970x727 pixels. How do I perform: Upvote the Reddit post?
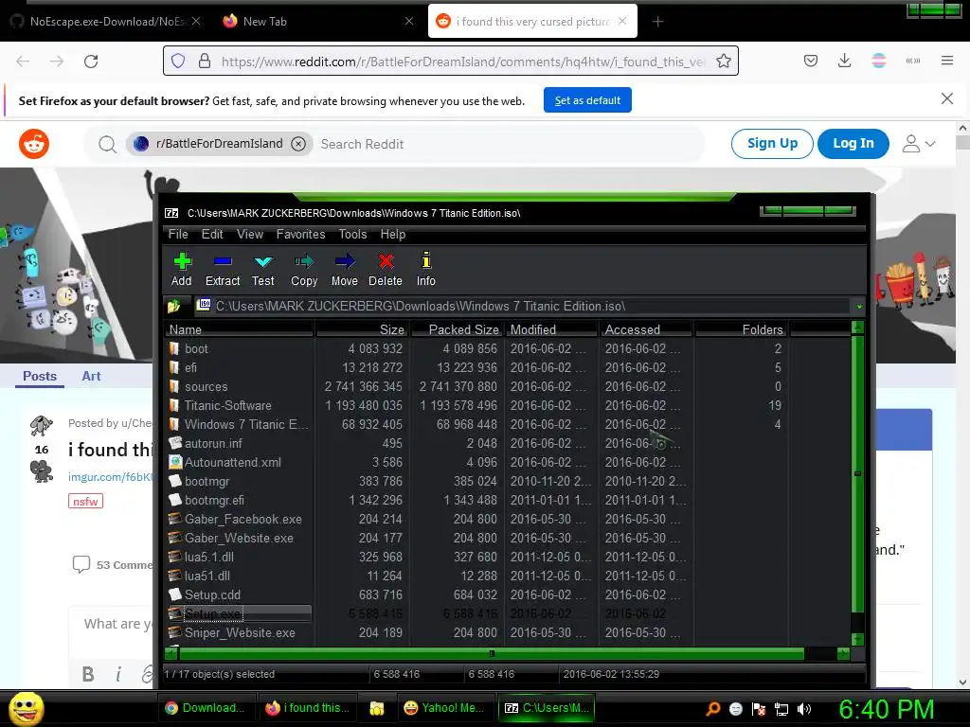42,425
